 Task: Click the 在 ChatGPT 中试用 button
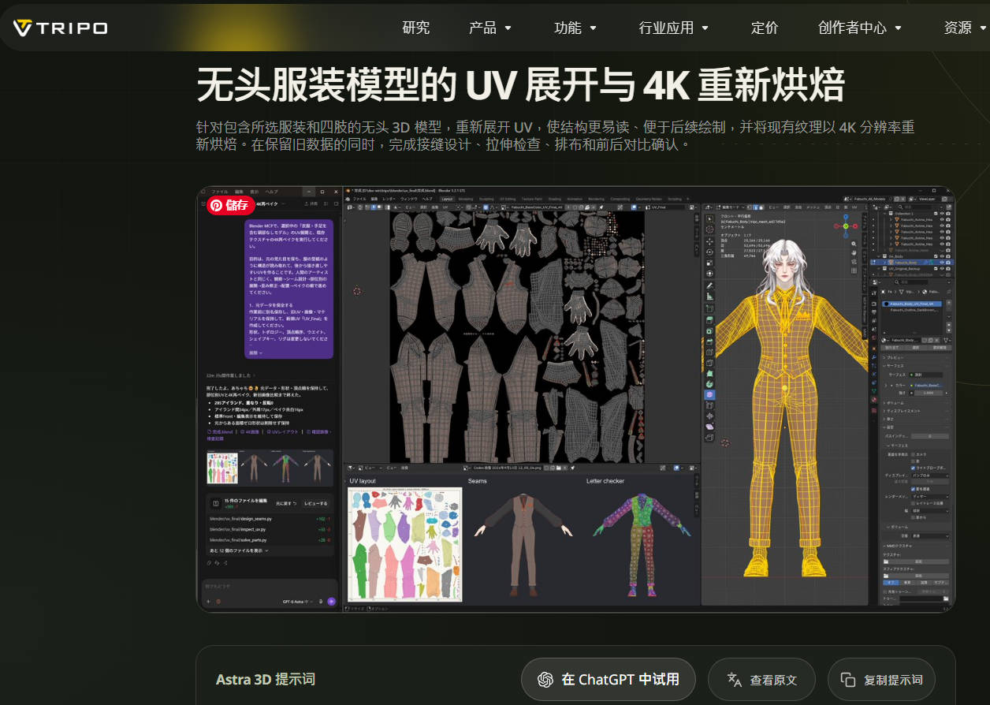[x=609, y=680]
